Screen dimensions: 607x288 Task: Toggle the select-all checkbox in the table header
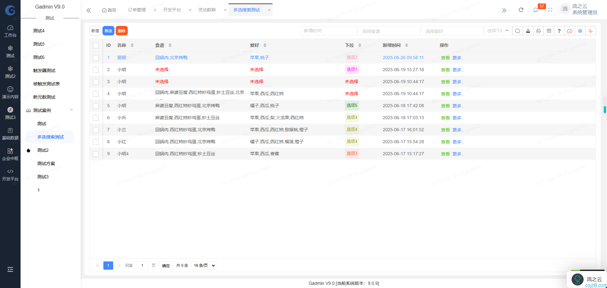pyautogui.click(x=96, y=45)
